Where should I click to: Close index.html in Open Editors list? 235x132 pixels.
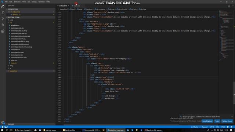click(x=9, y=12)
